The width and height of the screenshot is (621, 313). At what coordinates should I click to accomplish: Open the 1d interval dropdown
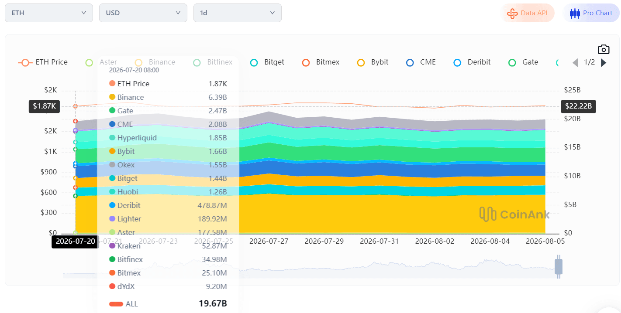pyautogui.click(x=238, y=13)
